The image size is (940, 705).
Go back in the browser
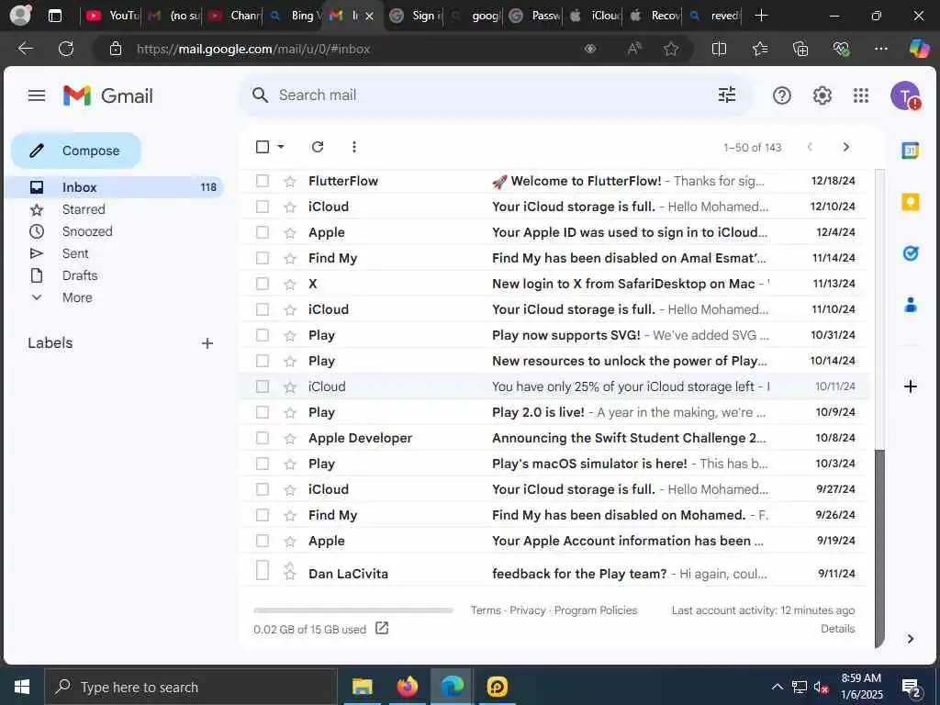(25, 49)
